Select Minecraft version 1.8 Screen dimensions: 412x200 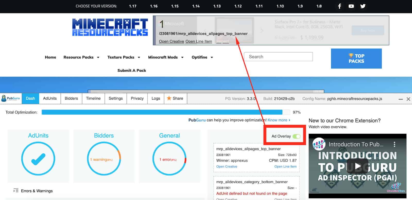319,6
